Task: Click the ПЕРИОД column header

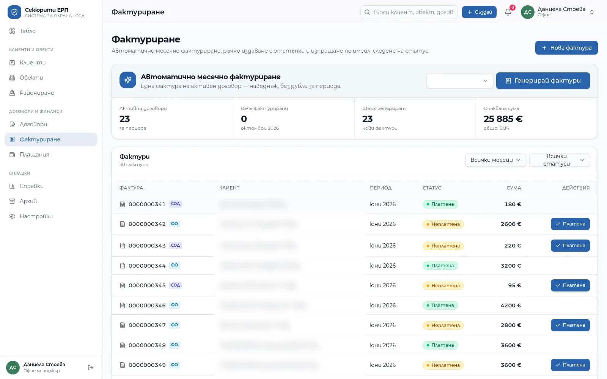Action: coord(381,188)
